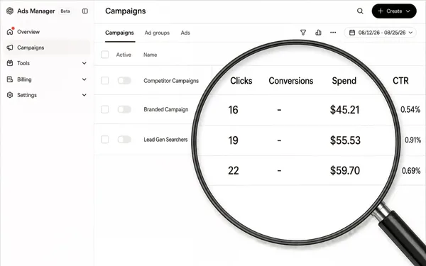The width and height of the screenshot is (426, 266).
Task: Click the Campaigns page heading
Action: point(126,11)
